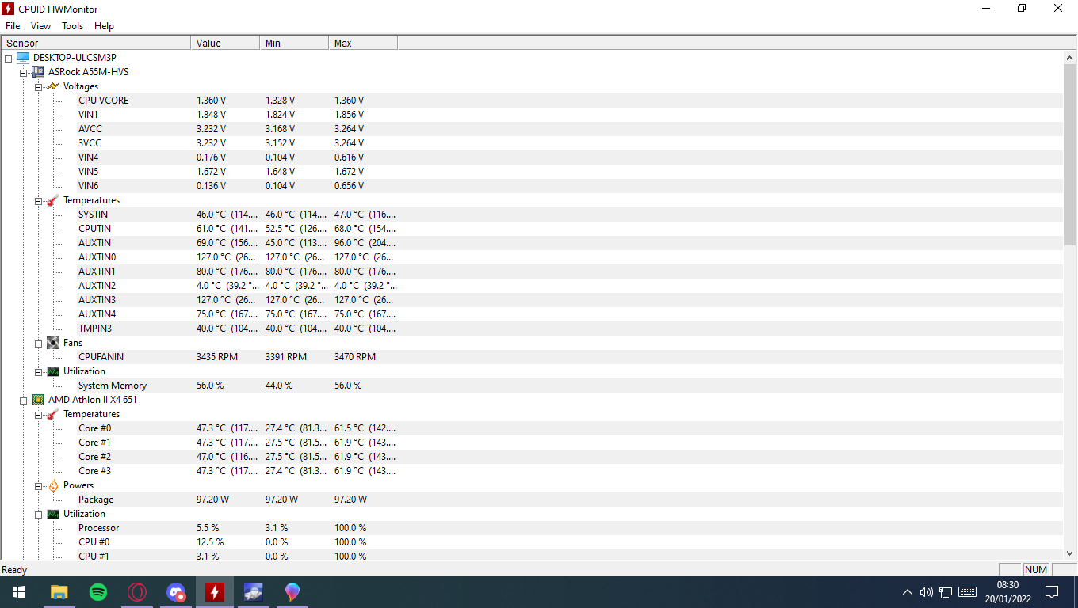Show hidden system tray icons
The image size is (1078, 608).
coord(908,592)
